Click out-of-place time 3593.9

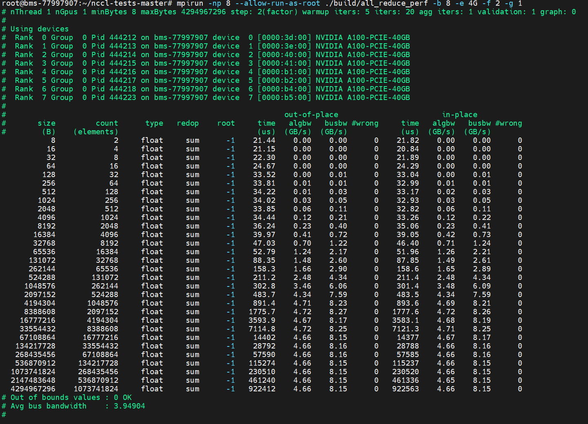pos(262,320)
